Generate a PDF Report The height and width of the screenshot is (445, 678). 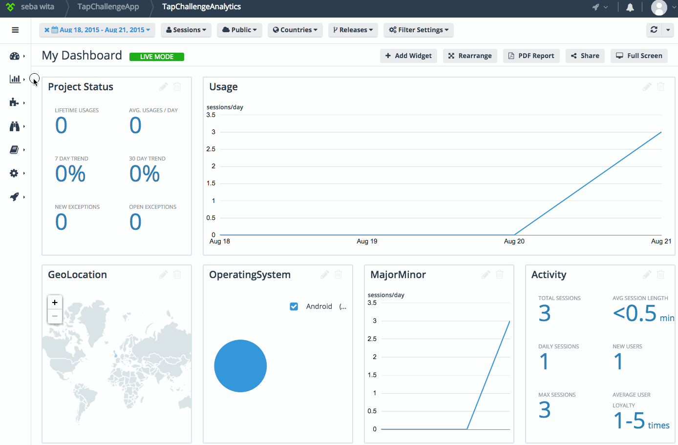pos(531,56)
